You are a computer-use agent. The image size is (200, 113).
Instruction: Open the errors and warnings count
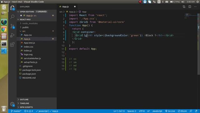(28, 111)
